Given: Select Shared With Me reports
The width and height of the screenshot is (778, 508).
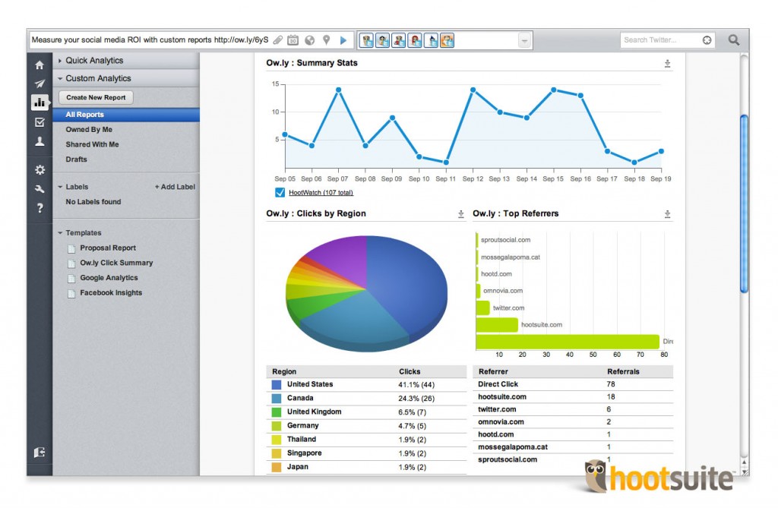Looking at the screenshot, I should tap(92, 144).
